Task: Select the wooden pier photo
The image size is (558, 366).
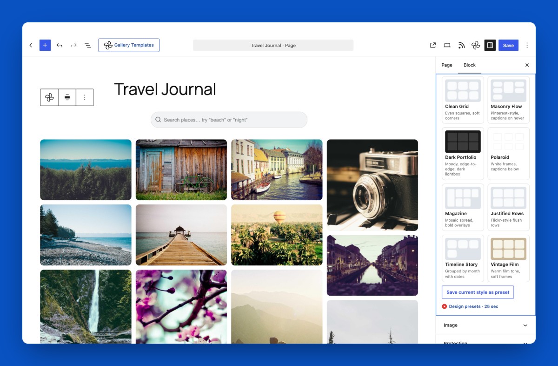Action: pos(181,235)
